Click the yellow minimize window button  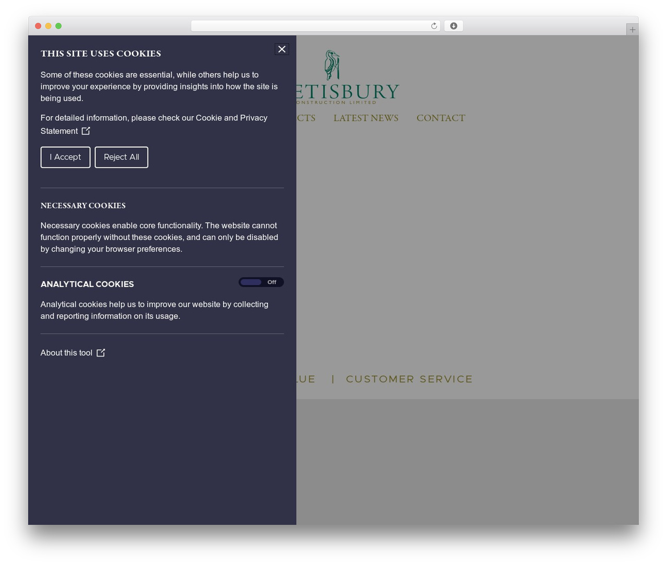48,26
